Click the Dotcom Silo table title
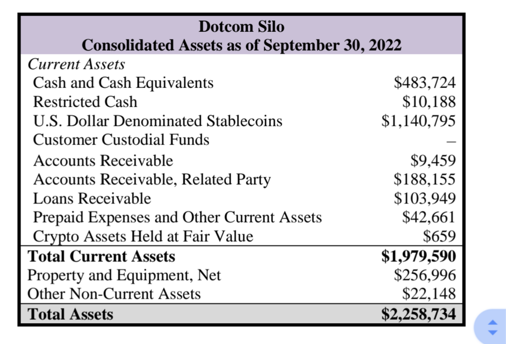The height and width of the screenshot is (344, 506). point(241,26)
